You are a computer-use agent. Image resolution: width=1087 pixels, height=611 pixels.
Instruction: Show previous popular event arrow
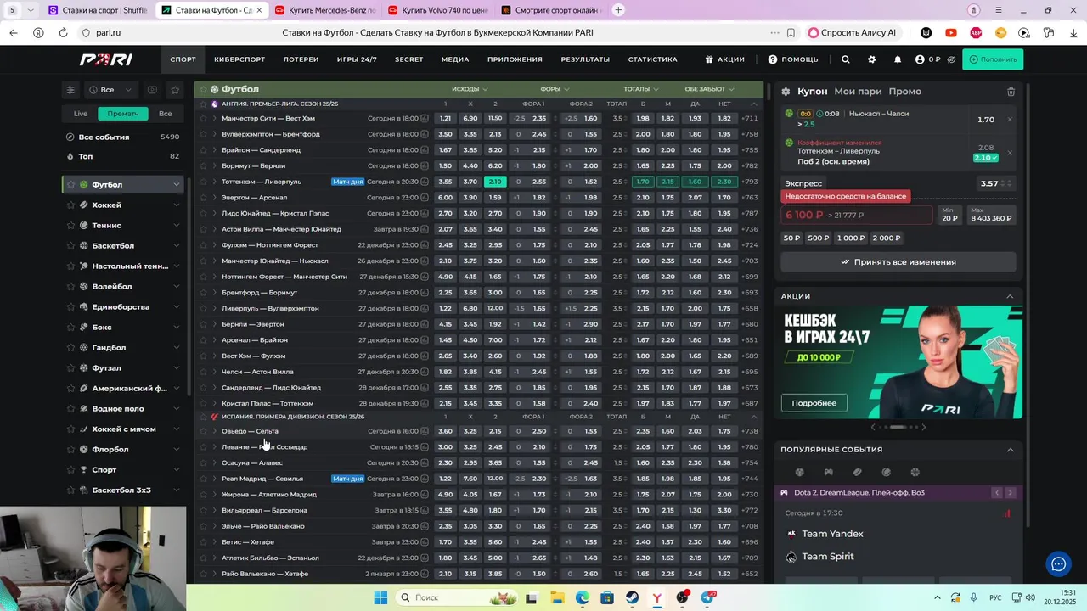(997, 492)
